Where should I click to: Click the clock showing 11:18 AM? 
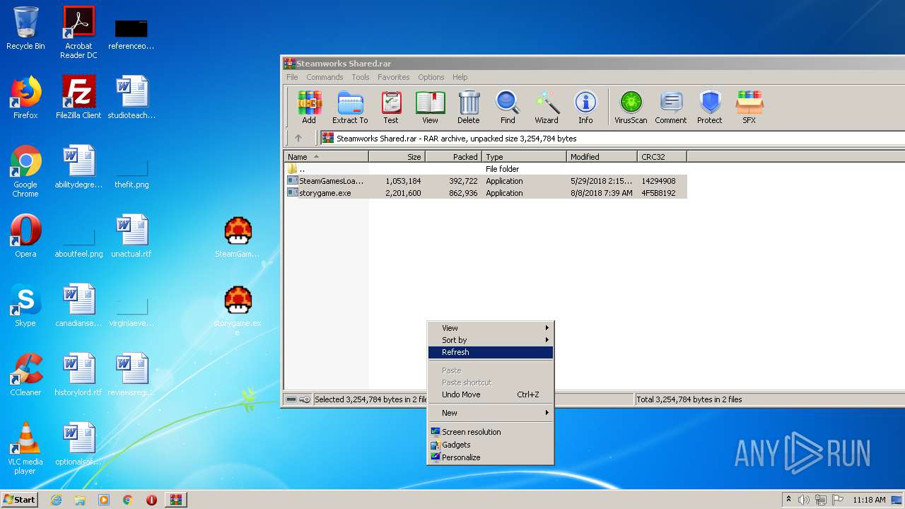[869, 500]
